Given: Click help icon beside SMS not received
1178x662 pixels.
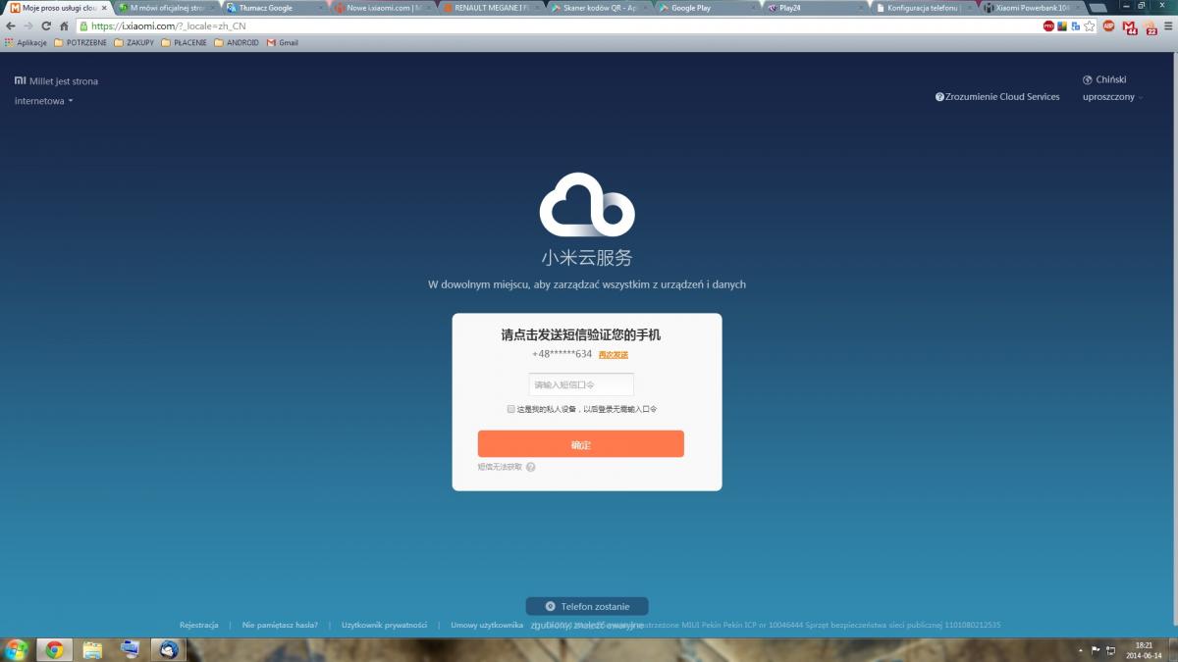Looking at the screenshot, I should 531,468.
